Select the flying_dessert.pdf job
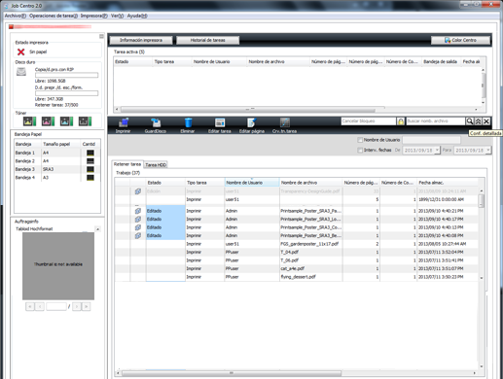 tap(297, 277)
